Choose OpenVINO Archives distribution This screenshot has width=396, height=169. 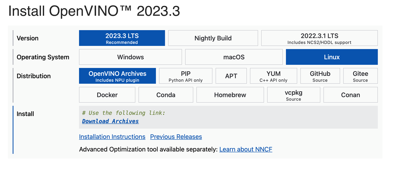117,76
